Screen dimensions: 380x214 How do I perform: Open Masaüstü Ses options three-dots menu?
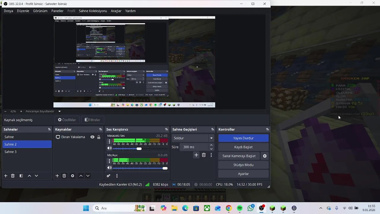109,141
